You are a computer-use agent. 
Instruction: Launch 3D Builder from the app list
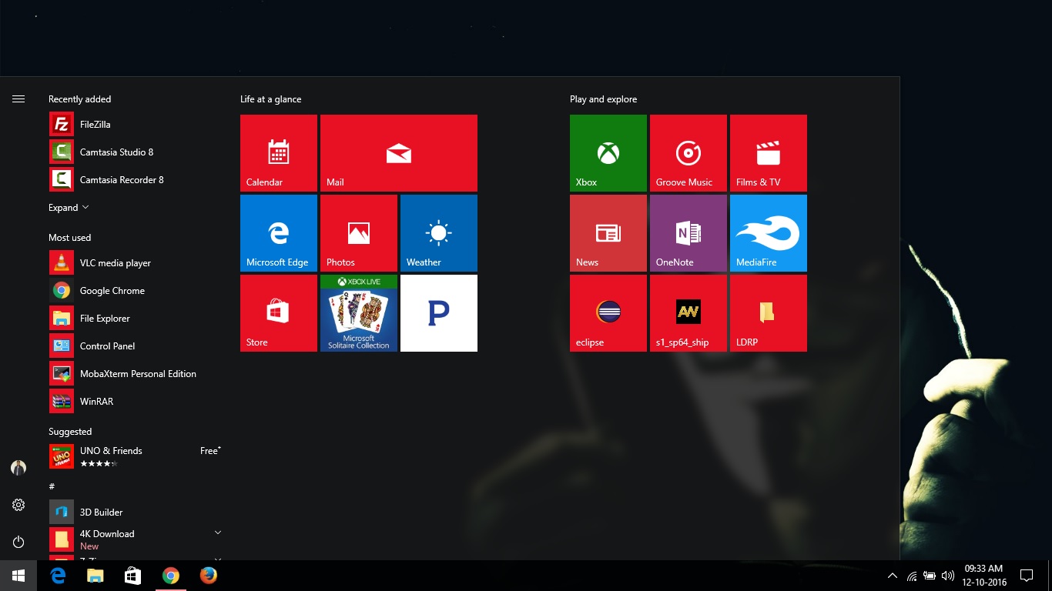(136, 513)
